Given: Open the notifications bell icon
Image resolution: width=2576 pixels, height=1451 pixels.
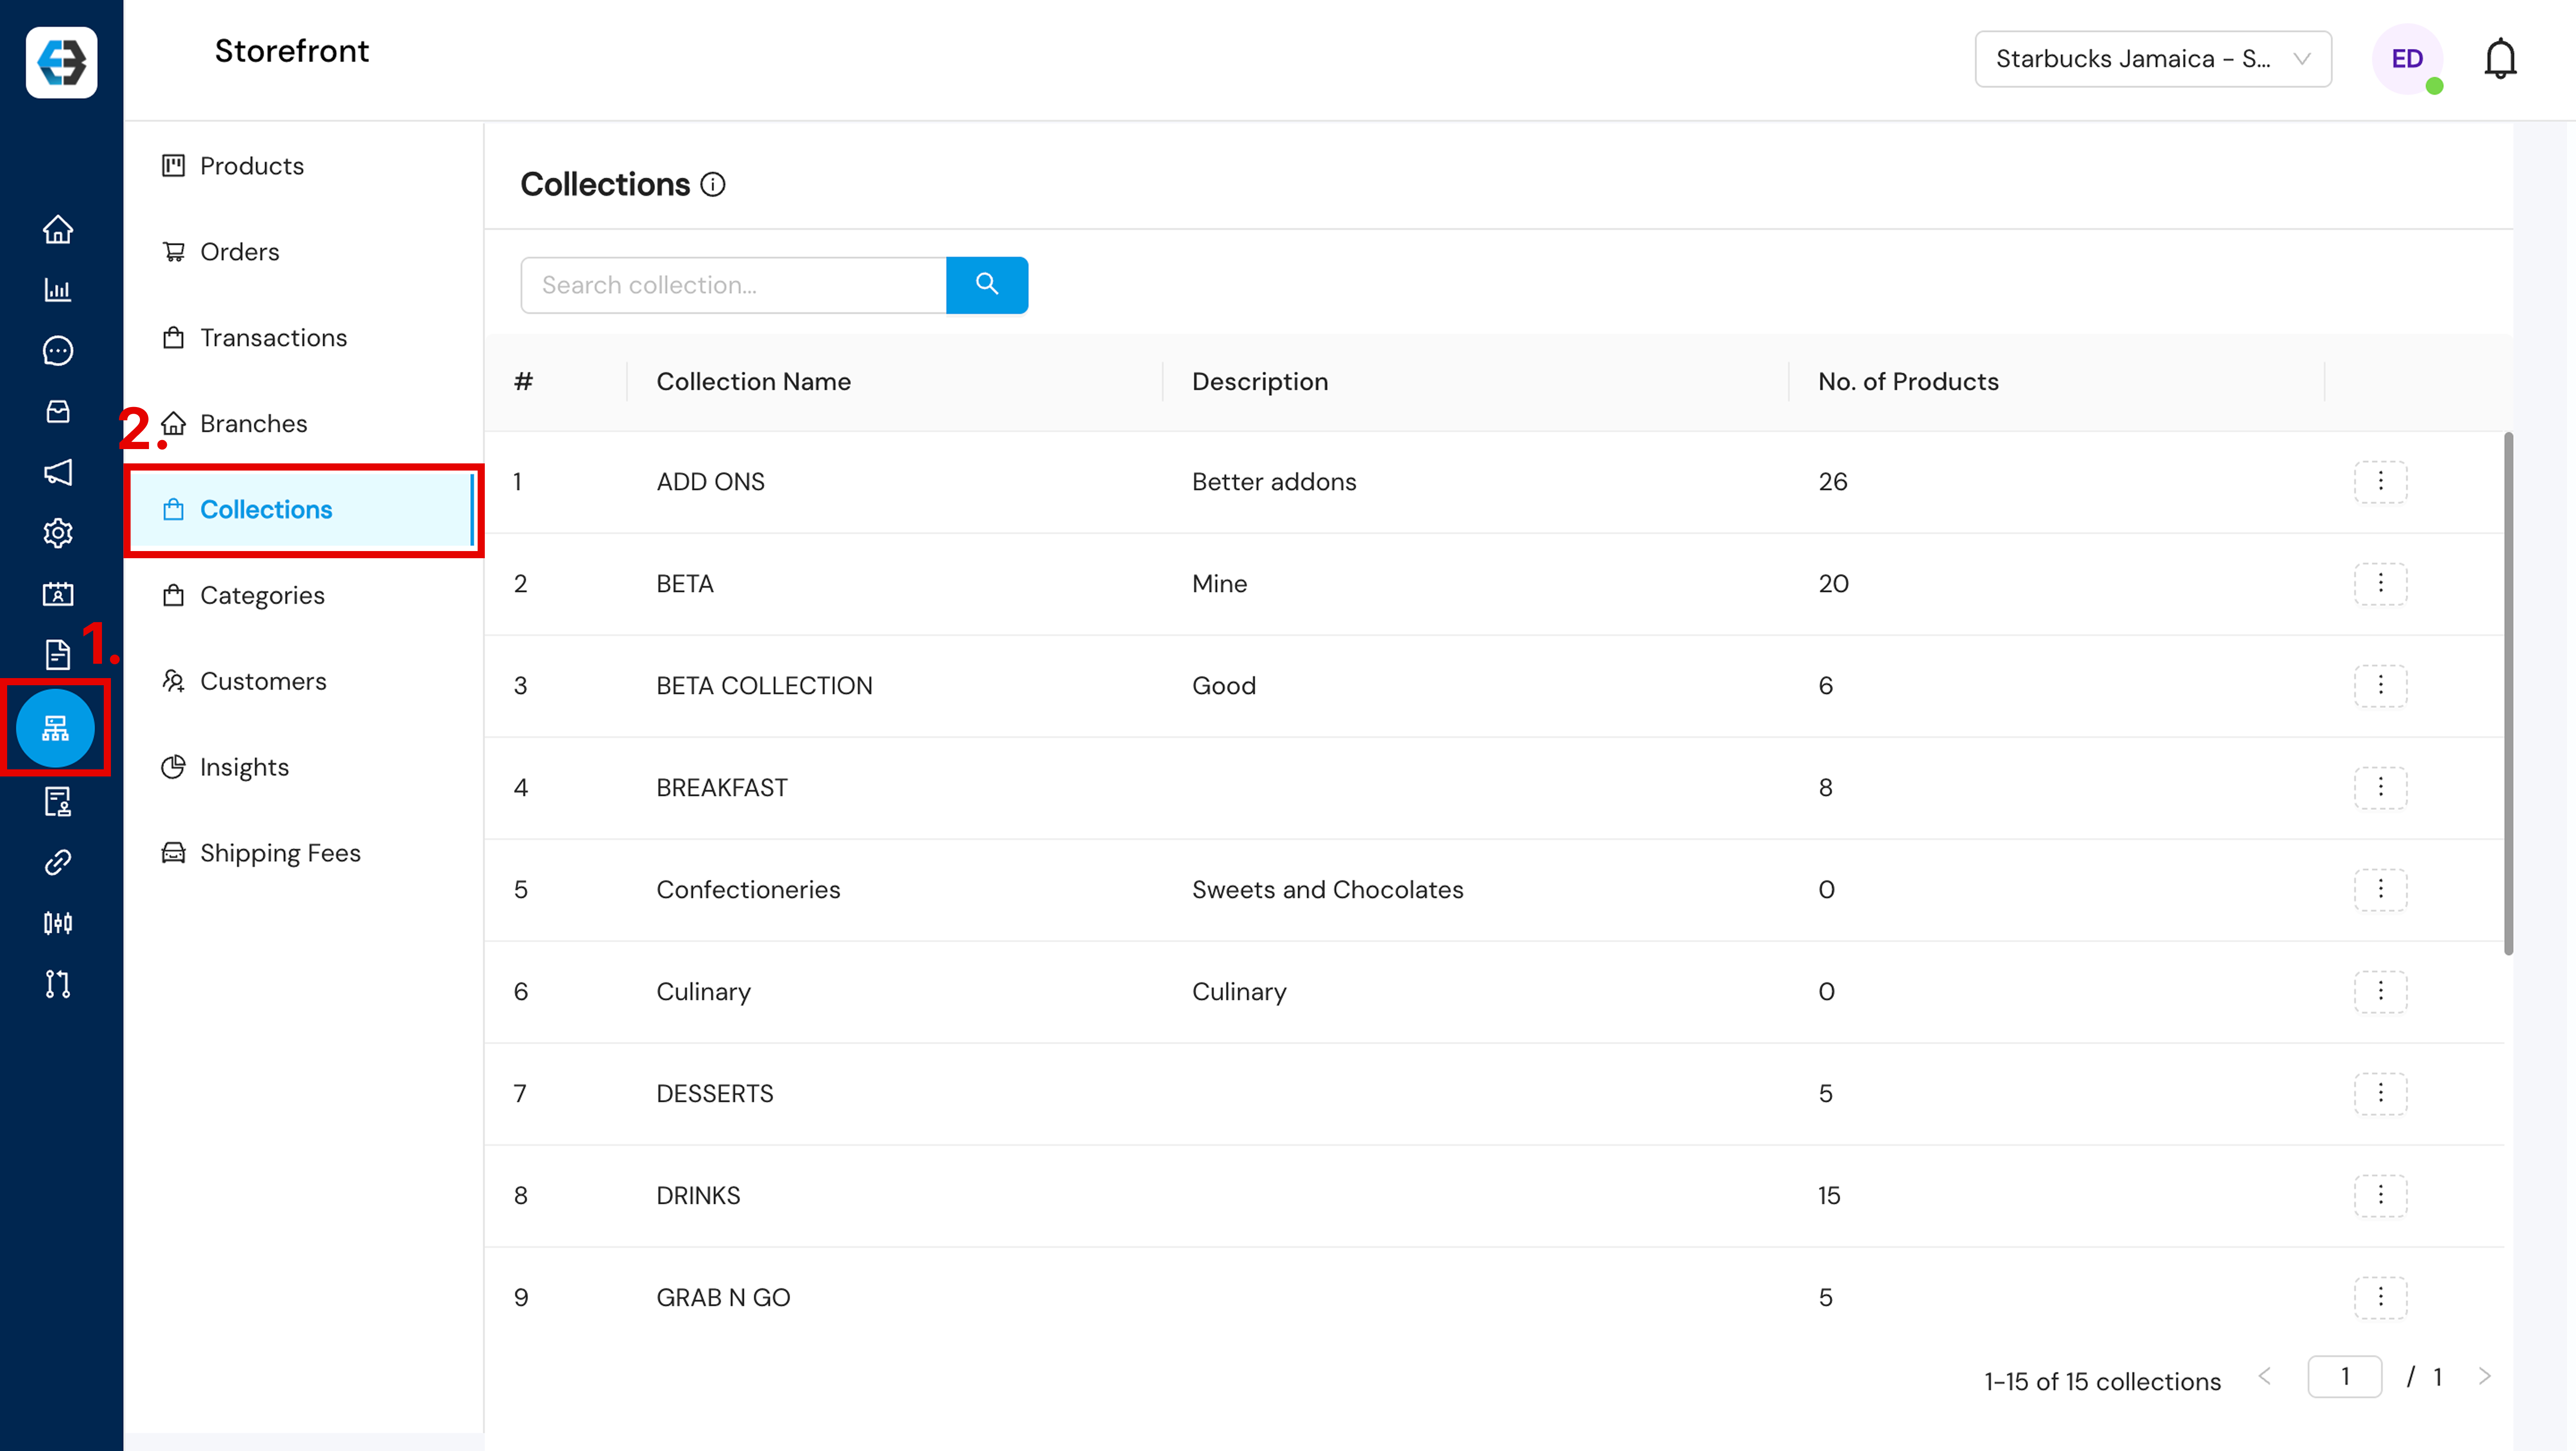Looking at the screenshot, I should pyautogui.click(x=2500, y=59).
